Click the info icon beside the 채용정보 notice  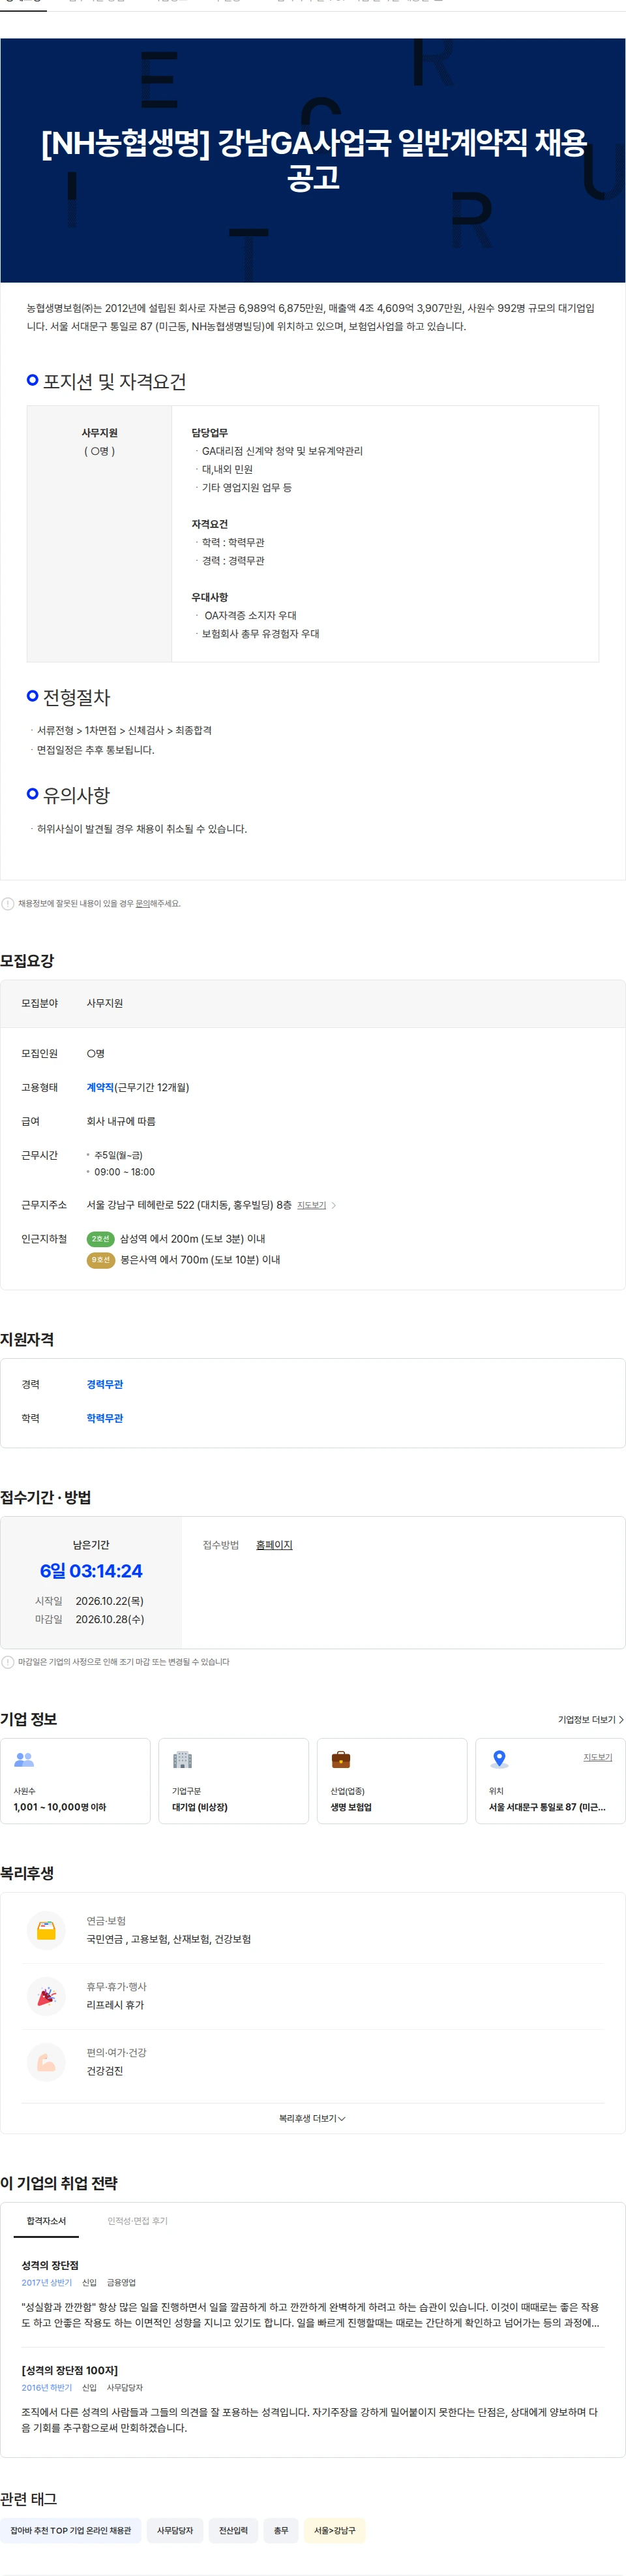(x=8, y=903)
